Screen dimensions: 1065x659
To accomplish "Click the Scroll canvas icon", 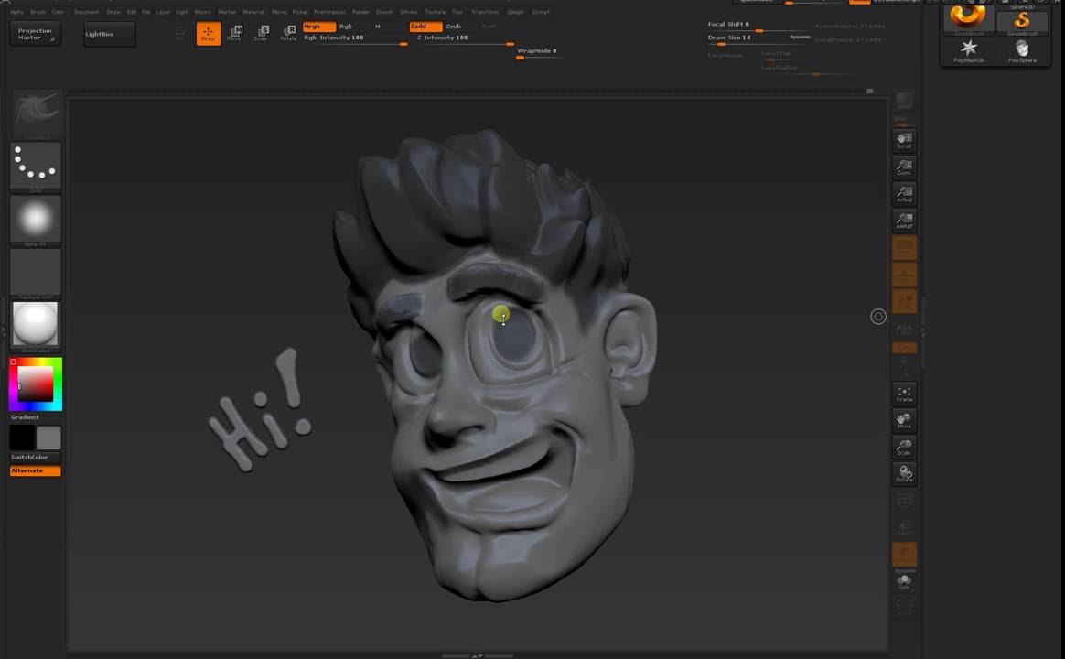I will click(904, 141).
